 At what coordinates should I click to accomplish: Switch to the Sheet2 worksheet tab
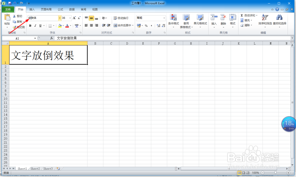click(35, 168)
